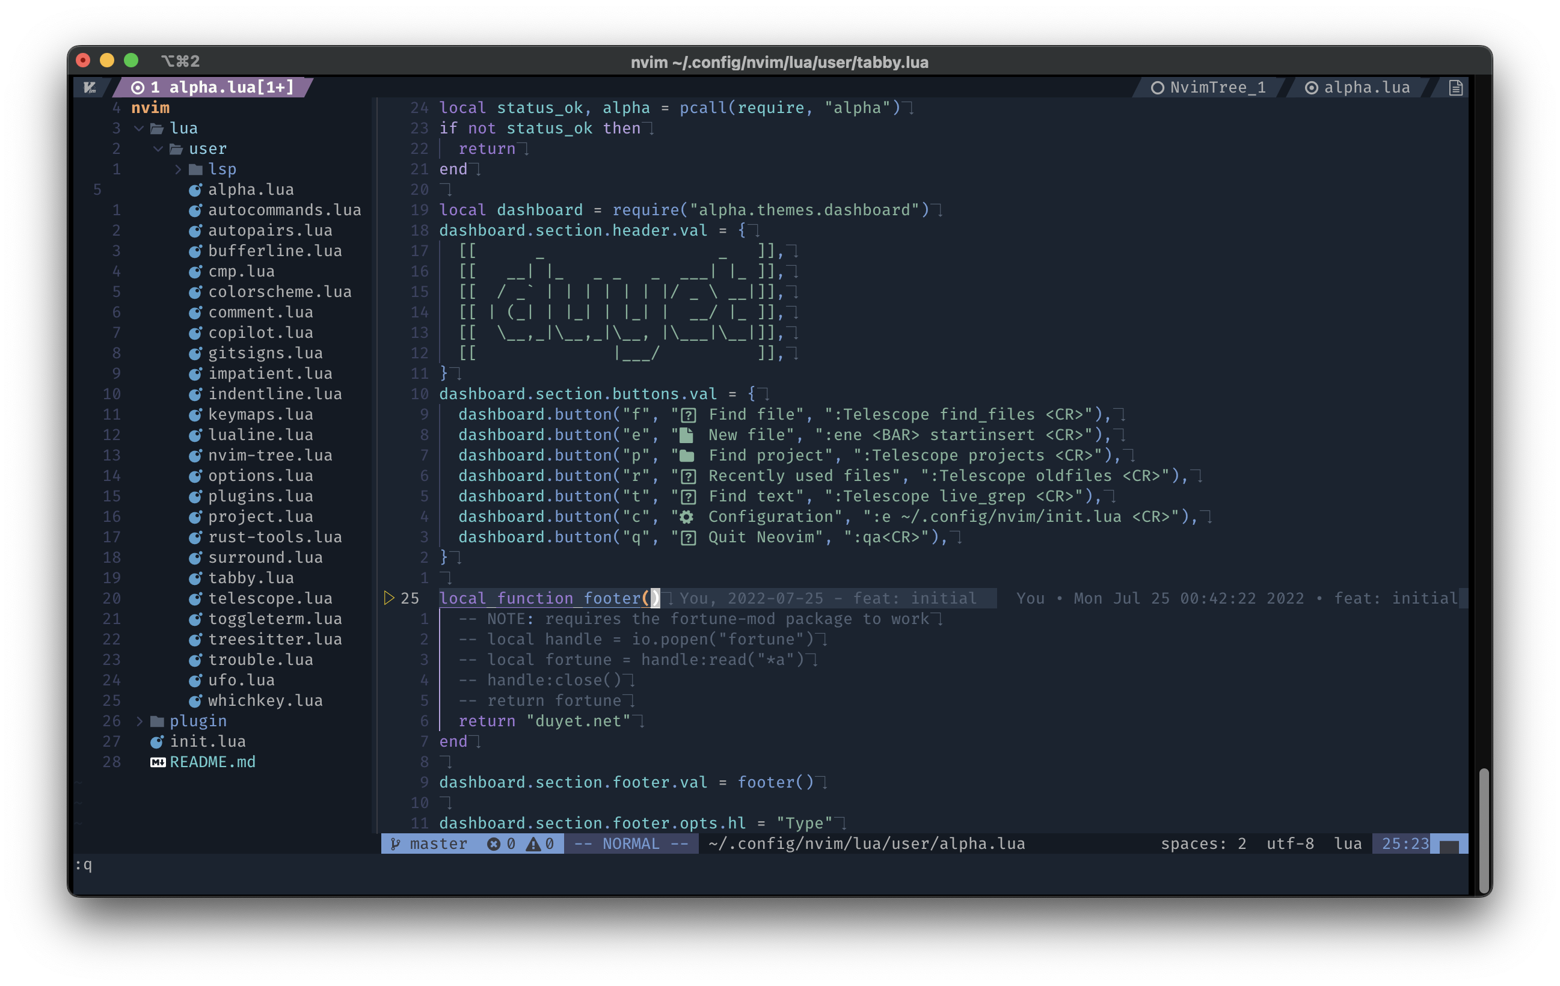Screen dimensions: 1560x986
Task: Click the circle indicator on NvimTree_1 tab
Action: click(x=1157, y=87)
